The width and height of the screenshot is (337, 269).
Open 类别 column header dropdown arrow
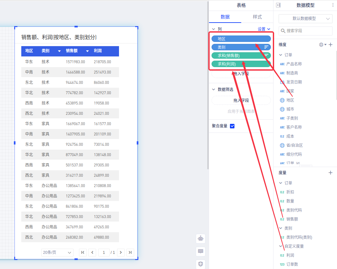click(59, 51)
